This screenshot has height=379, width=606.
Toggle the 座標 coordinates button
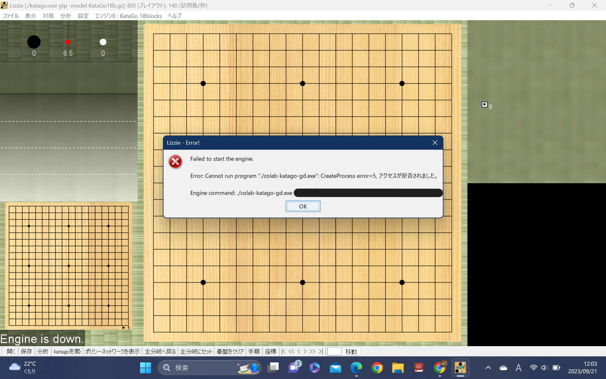(x=271, y=352)
